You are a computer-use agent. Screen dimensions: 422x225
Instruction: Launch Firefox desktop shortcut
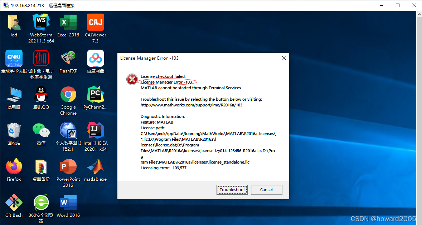14,166
